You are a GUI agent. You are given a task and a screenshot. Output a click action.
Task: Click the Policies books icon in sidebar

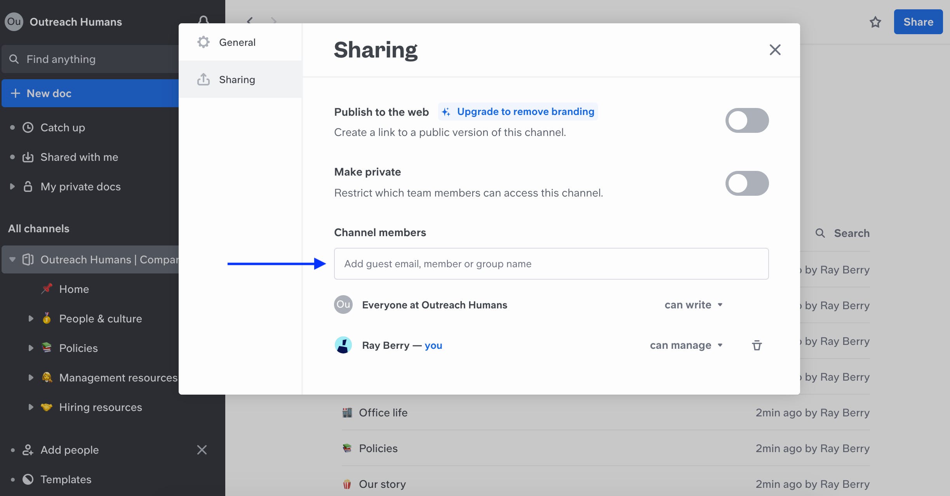click(x=47, y=348)
